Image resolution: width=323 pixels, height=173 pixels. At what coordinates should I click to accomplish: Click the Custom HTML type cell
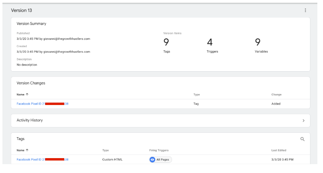112,159
